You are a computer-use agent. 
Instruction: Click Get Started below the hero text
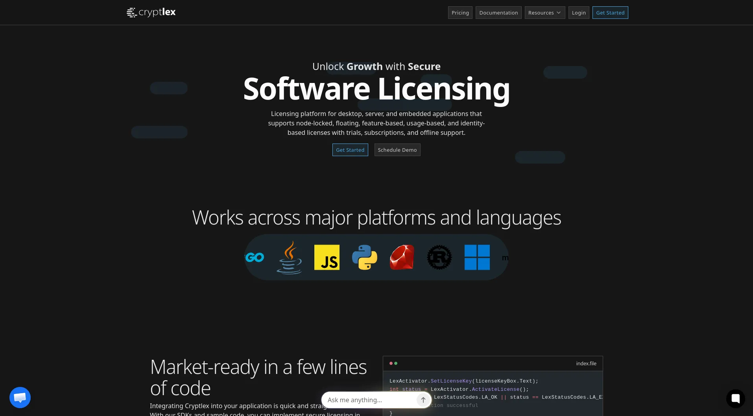[x=350, y=150]
